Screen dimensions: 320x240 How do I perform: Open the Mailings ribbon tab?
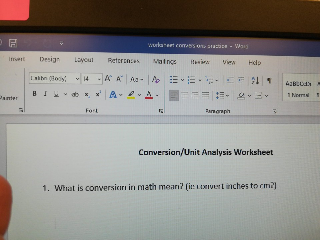tap(165, 62)
